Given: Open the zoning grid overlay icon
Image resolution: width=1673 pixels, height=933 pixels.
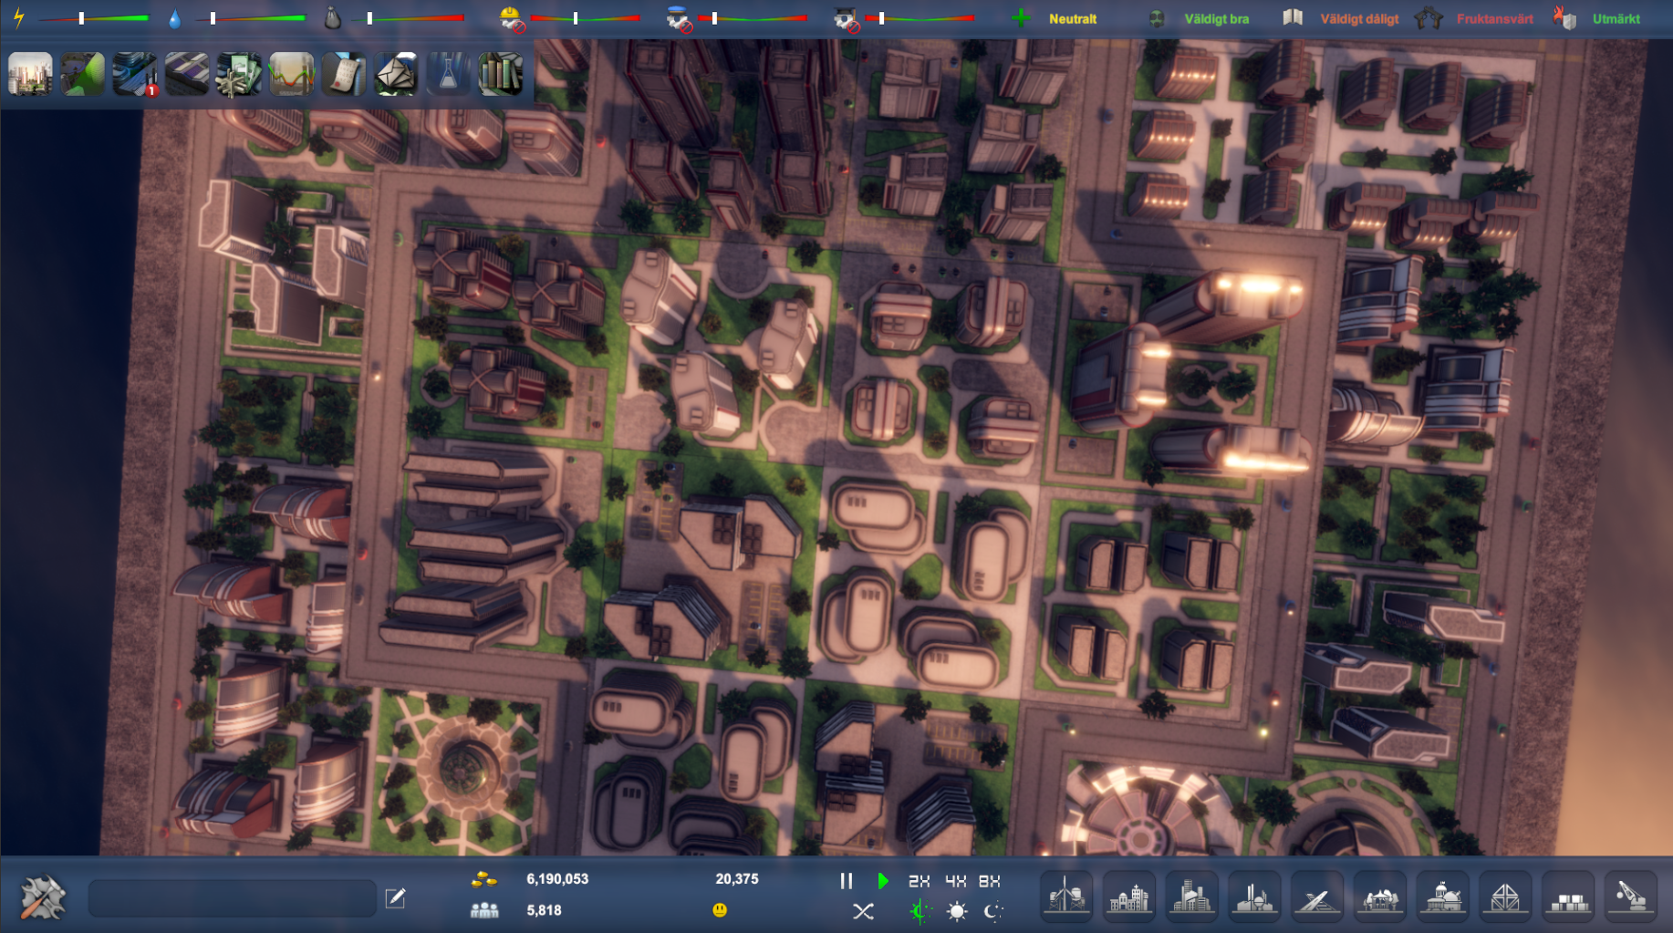Looking at the screenshot, I should pyautogui.click(x=187, y=74).
